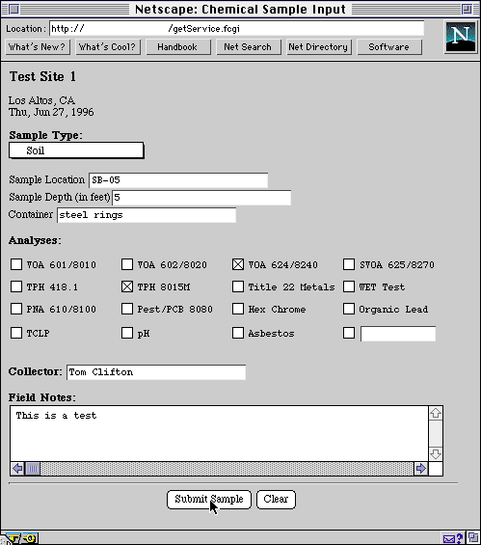Open the Net Directory button
The width and height of the screenshot is (481, 545).
(x=318, y=47)
